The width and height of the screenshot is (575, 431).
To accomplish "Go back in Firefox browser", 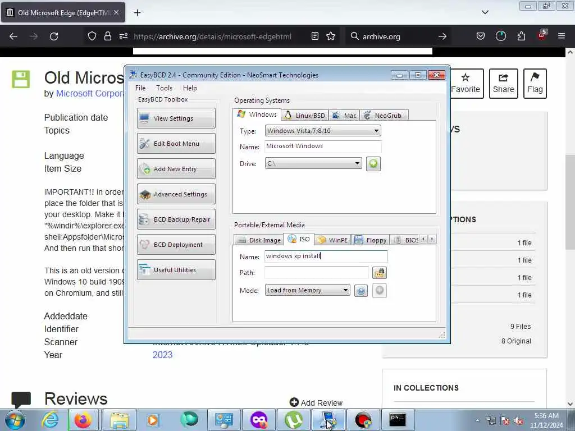I will pyautogui.click(x=13, y=36).
